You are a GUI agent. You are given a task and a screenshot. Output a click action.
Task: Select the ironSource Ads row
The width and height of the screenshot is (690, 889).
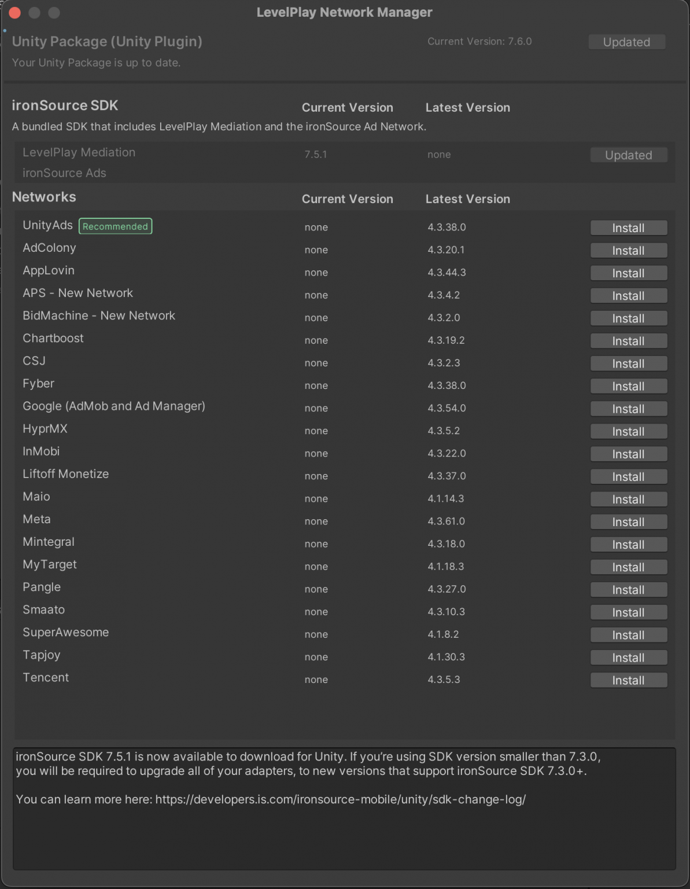64,172
